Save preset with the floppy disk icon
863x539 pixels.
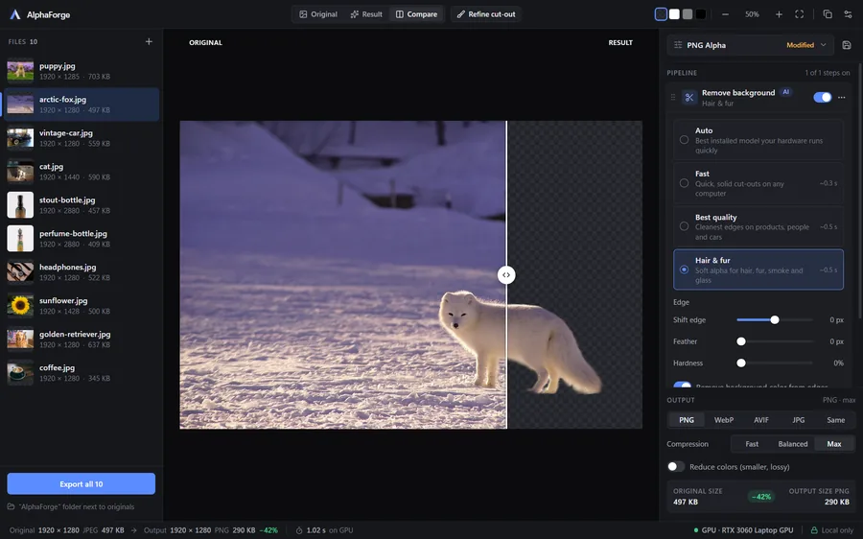coord(847,45)
